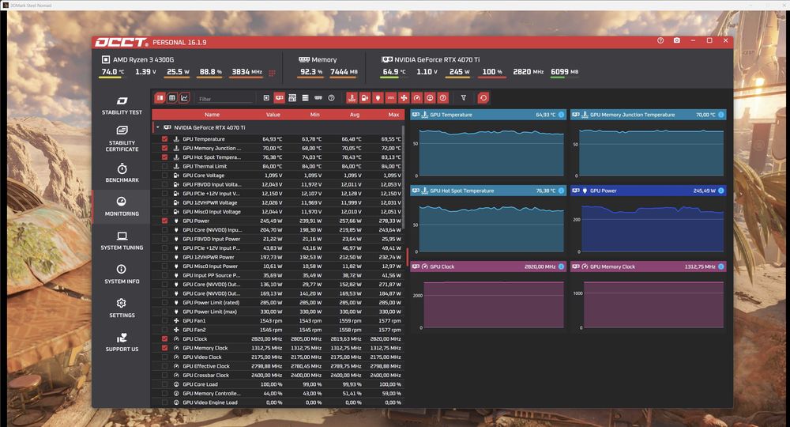This screenshot has width=790, height=427.
Task: Select the GPU 12VHPWR Voltage row
Action: [277, 202]
